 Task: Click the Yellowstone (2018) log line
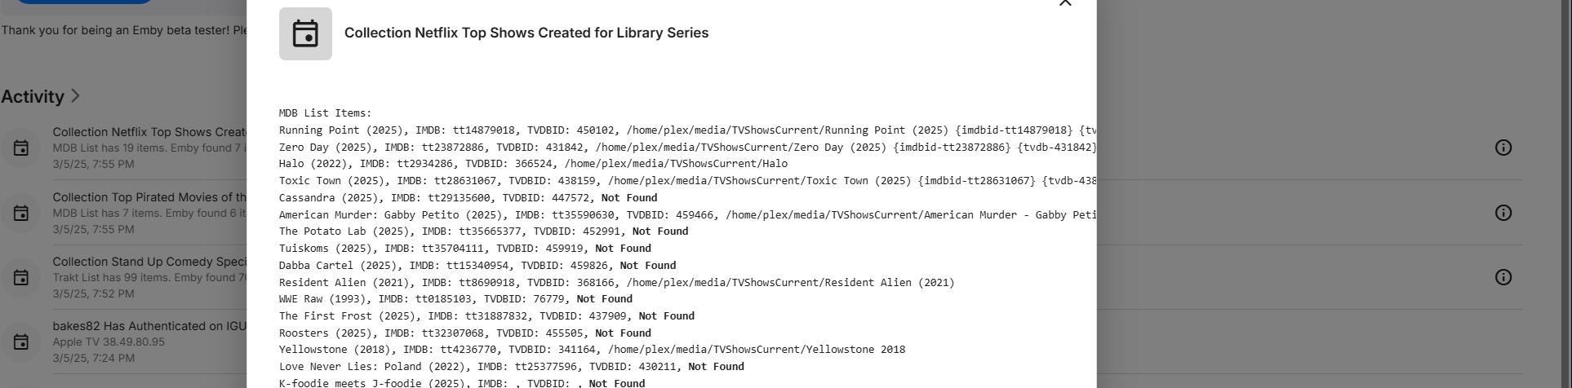592,350
